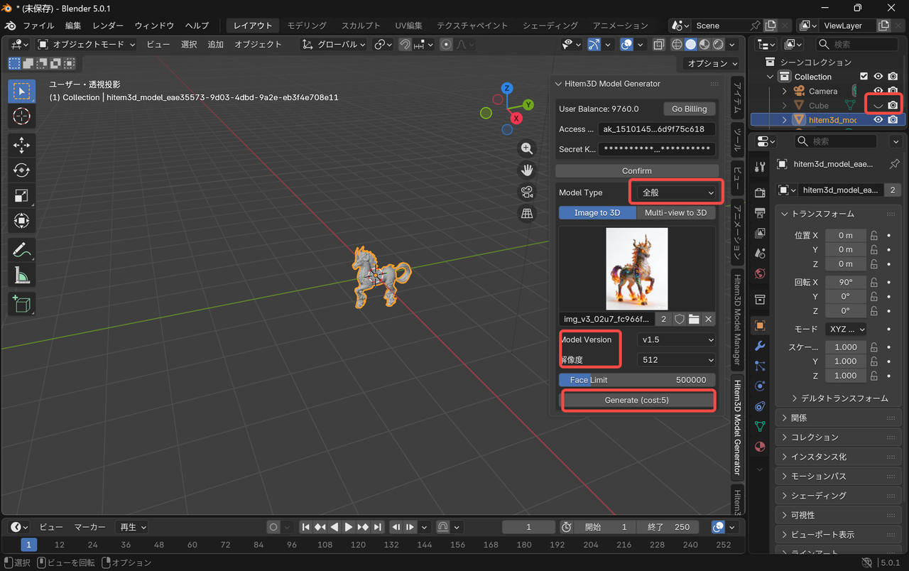The width and height of the screenshot is (909, 571).
Task: Open the Model Type dropdown showing 全般
Action: [675, 192]
